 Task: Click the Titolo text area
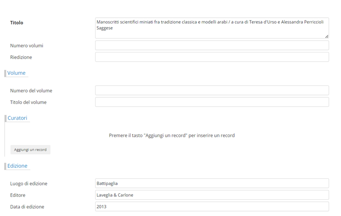point(212,28)
